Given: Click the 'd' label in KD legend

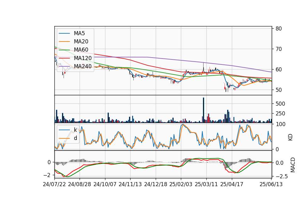Looking at the screenshot, I should click(75, 138).
